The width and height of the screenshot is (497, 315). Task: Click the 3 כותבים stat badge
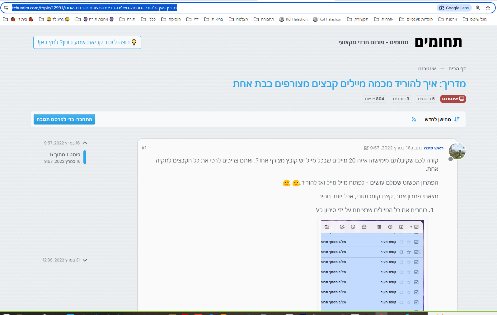[x=401, y=99]
